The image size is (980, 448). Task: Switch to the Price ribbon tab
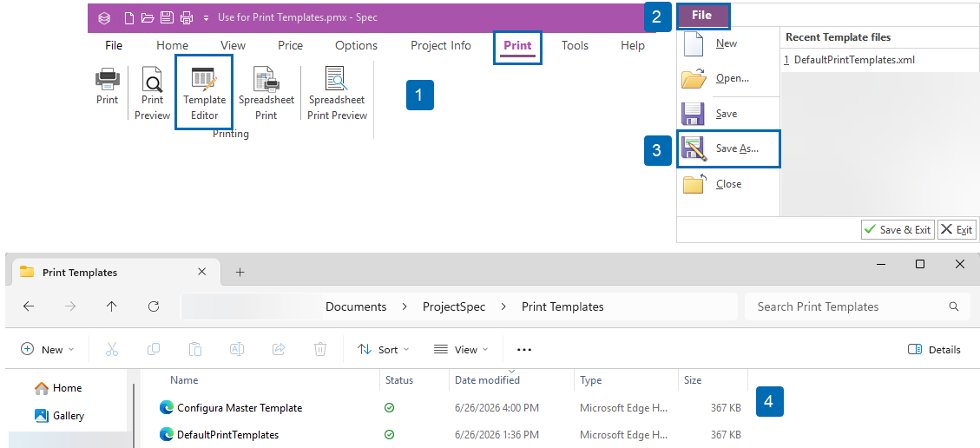291,46
